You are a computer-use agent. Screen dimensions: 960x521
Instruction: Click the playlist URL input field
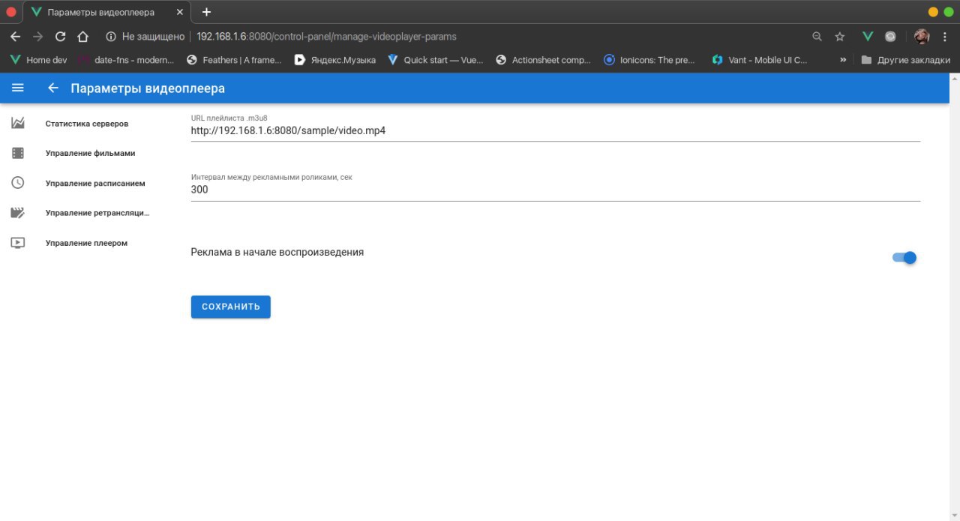point(555,130)
